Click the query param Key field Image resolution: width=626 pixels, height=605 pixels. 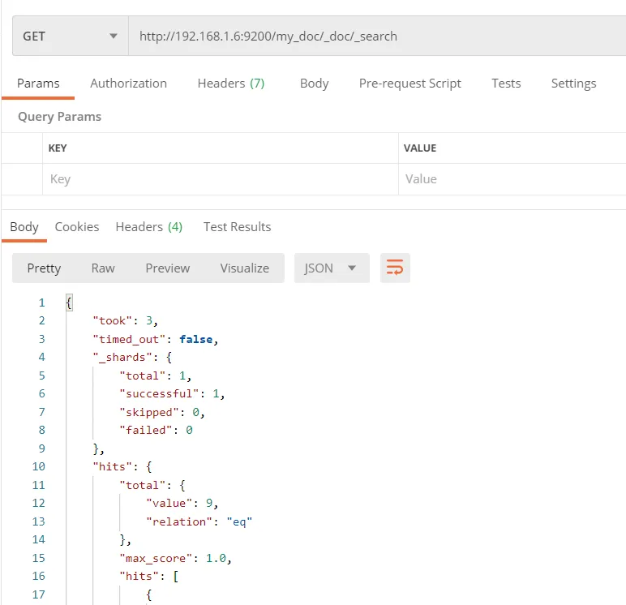pos(219,179)
